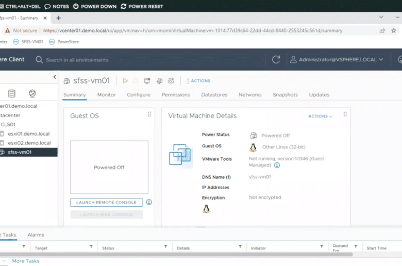The width and height of the screenshot is (402, 266).
Task: Filter tasks by Queued For column
Action: point(356,246)
